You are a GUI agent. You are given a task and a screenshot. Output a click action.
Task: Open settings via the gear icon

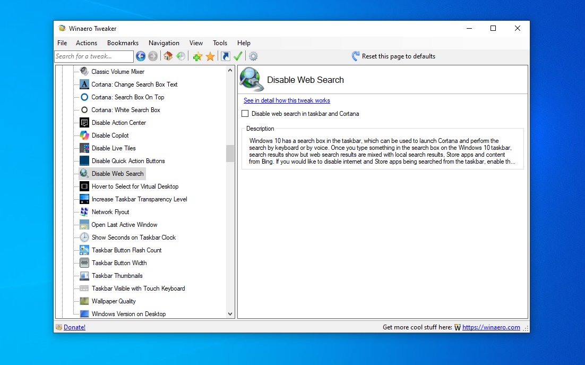(x=253, y=56)
